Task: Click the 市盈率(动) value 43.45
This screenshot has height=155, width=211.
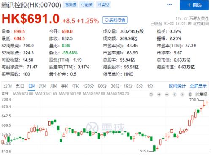Action: (x=133, y=46)
